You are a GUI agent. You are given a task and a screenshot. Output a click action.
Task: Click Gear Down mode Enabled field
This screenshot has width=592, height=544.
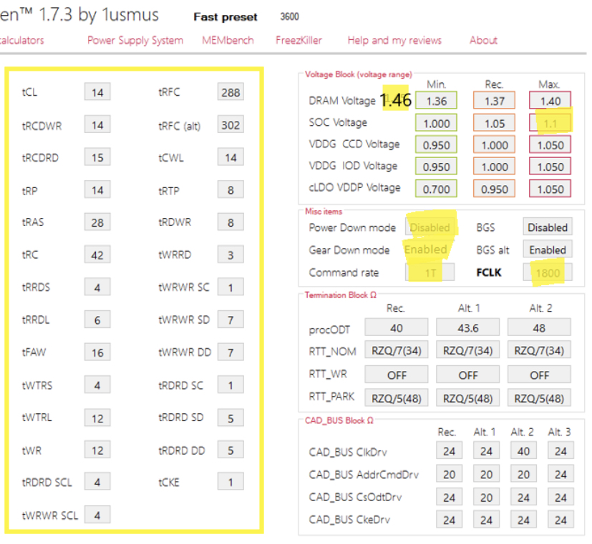pos(430,249)
